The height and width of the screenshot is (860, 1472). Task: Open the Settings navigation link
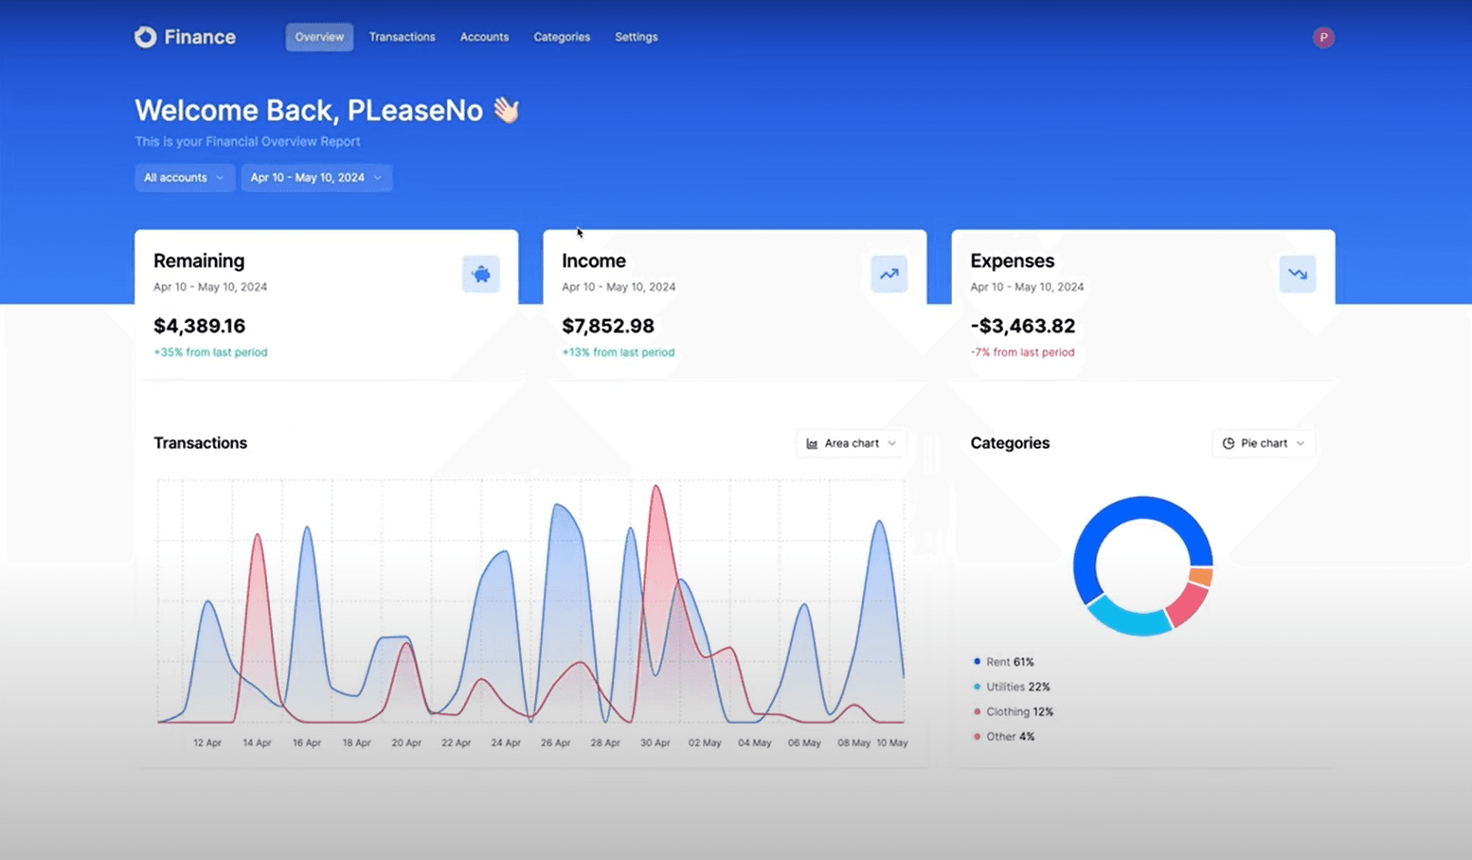tap(636, 37)
